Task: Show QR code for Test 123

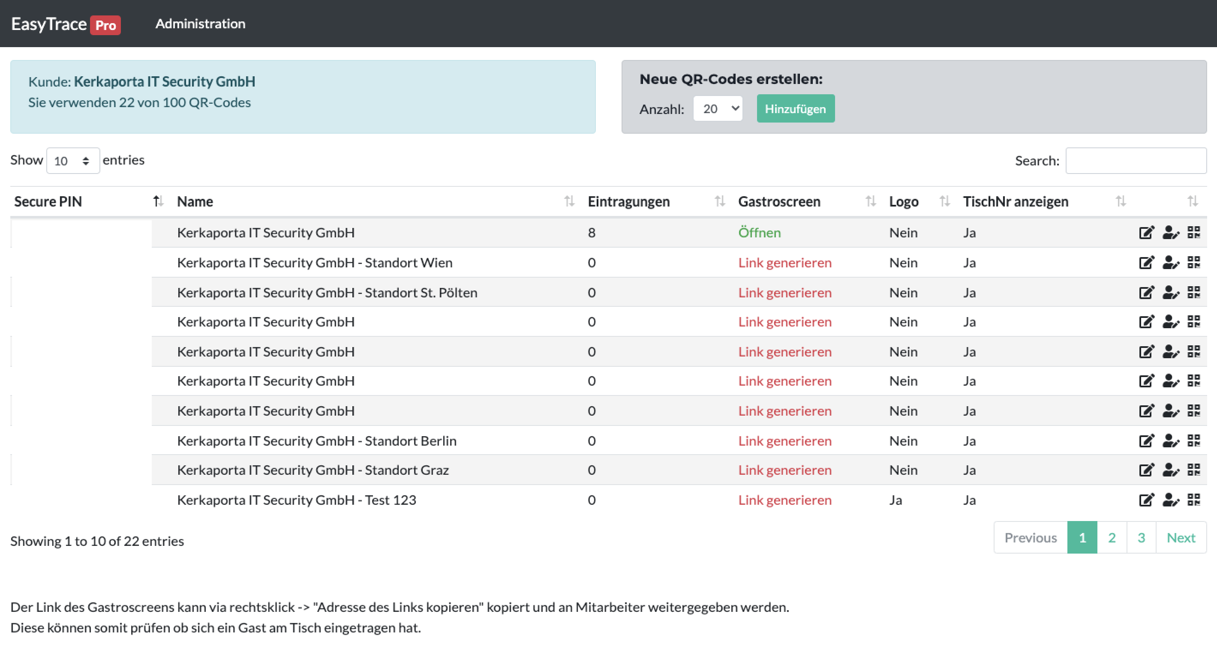Action: point(1194,500)
